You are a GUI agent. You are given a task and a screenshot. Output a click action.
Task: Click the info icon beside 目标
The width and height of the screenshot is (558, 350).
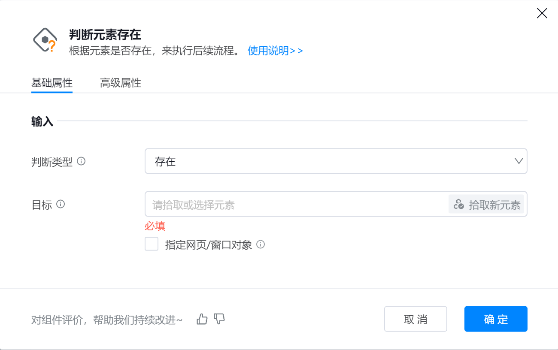61,204
